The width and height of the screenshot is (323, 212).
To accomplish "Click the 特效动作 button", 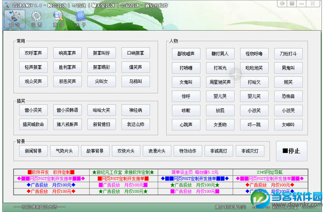I will (188, 151).
